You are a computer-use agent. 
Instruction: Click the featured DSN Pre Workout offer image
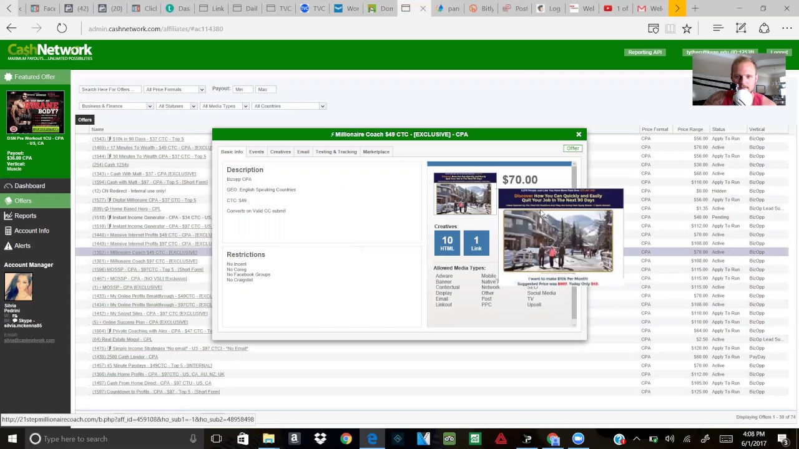pyautogui.click(x=35, y=112)
